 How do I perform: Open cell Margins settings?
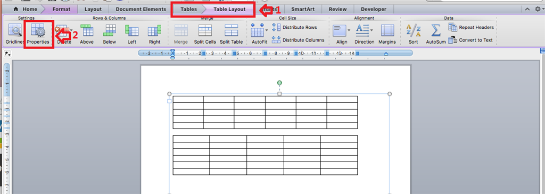387,34
